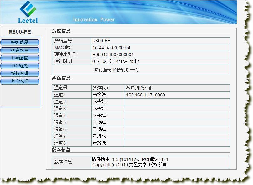Click the 运行时间 uptime value
Screen dimensions: 253x185
pyautogui.click(x=116, y=61)
